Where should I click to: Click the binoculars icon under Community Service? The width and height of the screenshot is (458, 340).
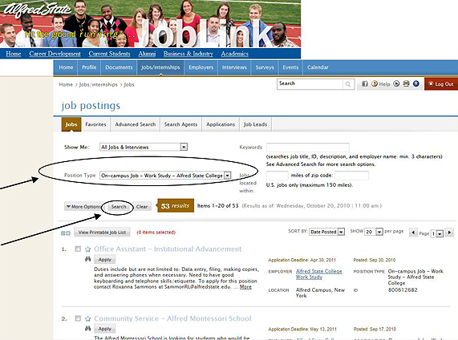click(87, 329)
